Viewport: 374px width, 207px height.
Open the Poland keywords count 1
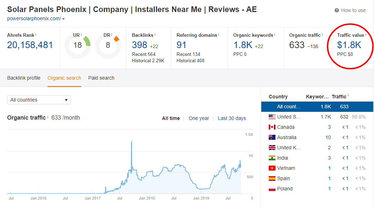tap(329, 189)
